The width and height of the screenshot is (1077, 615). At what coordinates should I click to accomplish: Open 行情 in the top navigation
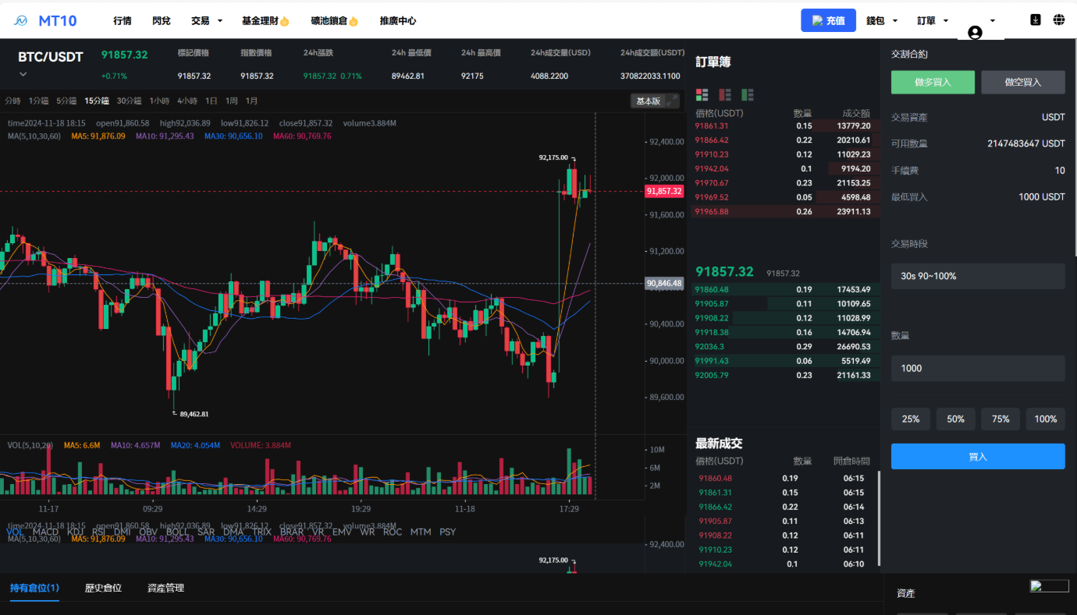(x=122, y=21)
